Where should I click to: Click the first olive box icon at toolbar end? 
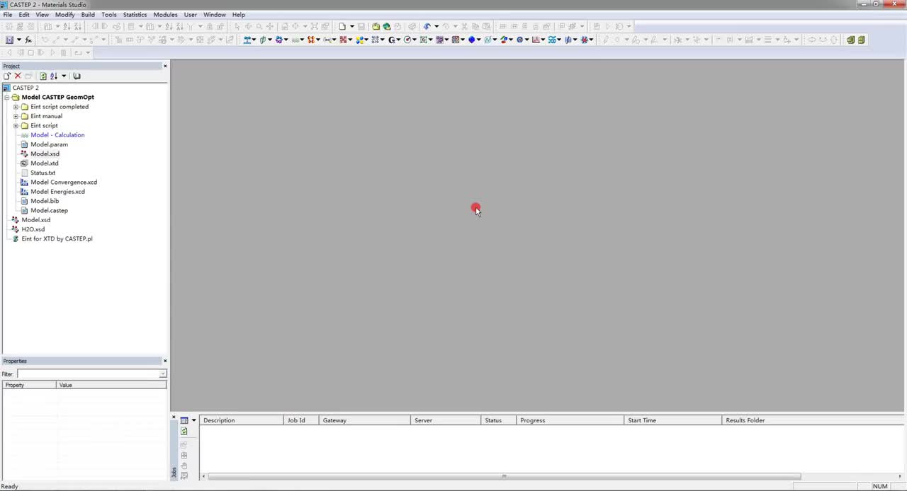850,40
